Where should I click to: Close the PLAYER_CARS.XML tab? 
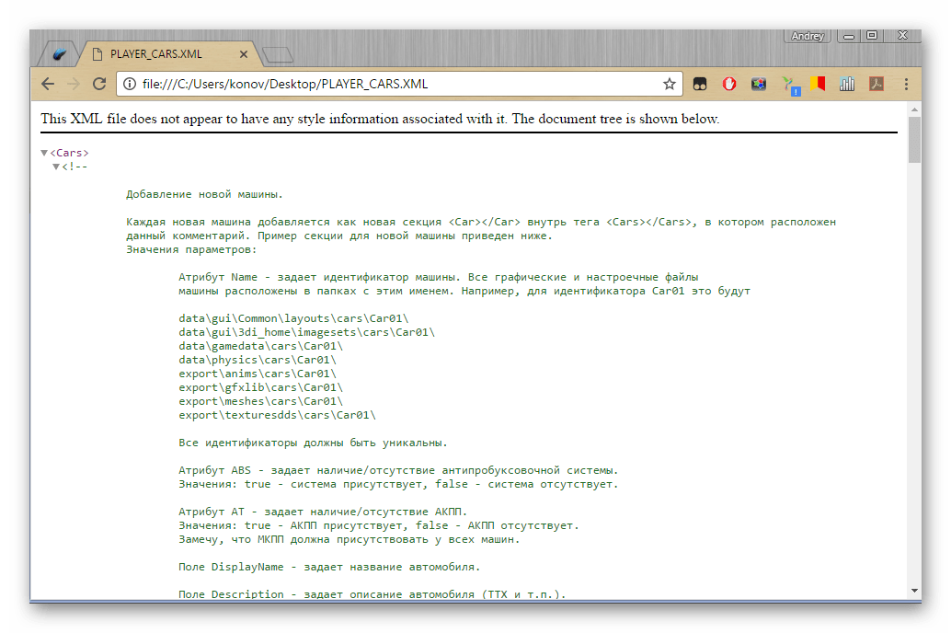coord(245,54)
